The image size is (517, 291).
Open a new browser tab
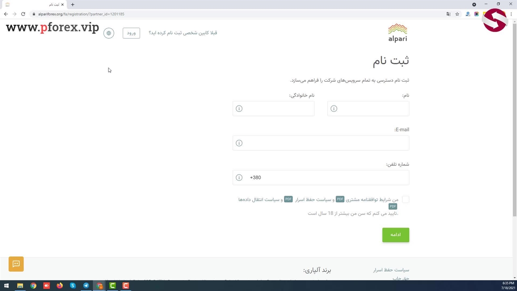click(73, 4)
